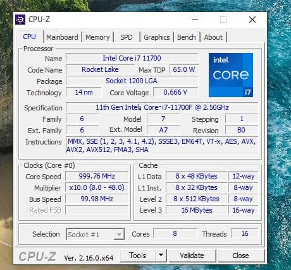Open the Bench tab
The image size is (291, 270).
coord(187,37)
